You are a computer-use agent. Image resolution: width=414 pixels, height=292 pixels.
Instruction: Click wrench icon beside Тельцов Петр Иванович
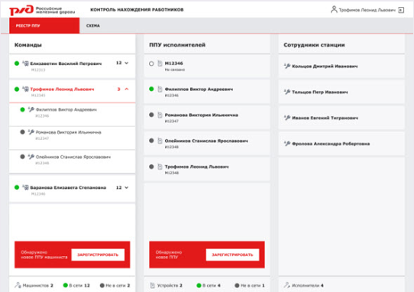[x=287, y=92]
